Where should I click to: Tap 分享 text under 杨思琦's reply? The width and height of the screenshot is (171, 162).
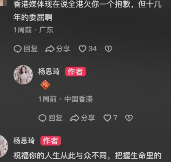click(88, 118)
